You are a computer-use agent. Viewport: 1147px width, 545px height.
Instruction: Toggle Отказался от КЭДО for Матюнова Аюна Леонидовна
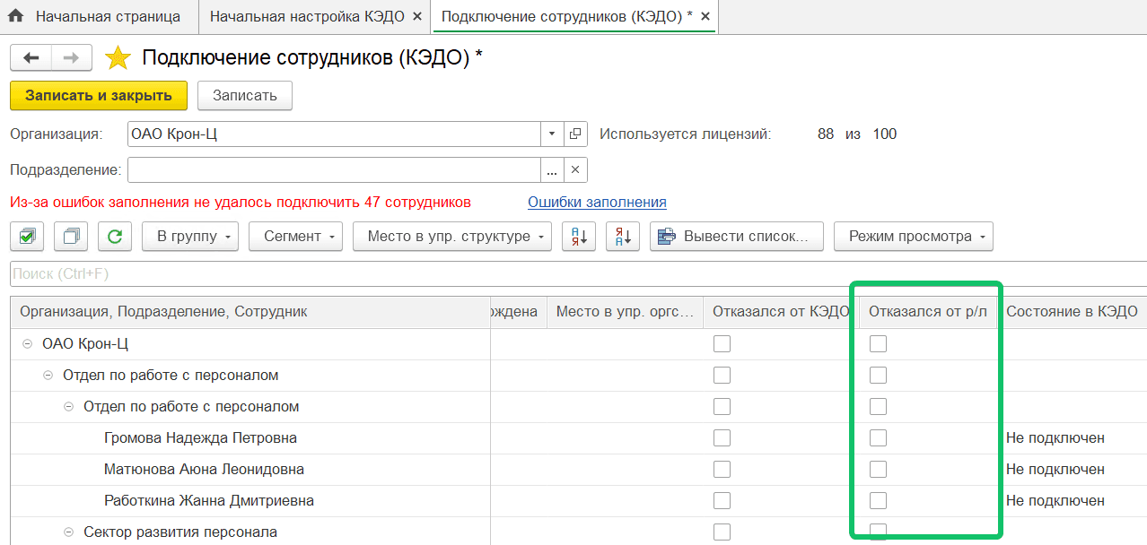coord(722,470)
